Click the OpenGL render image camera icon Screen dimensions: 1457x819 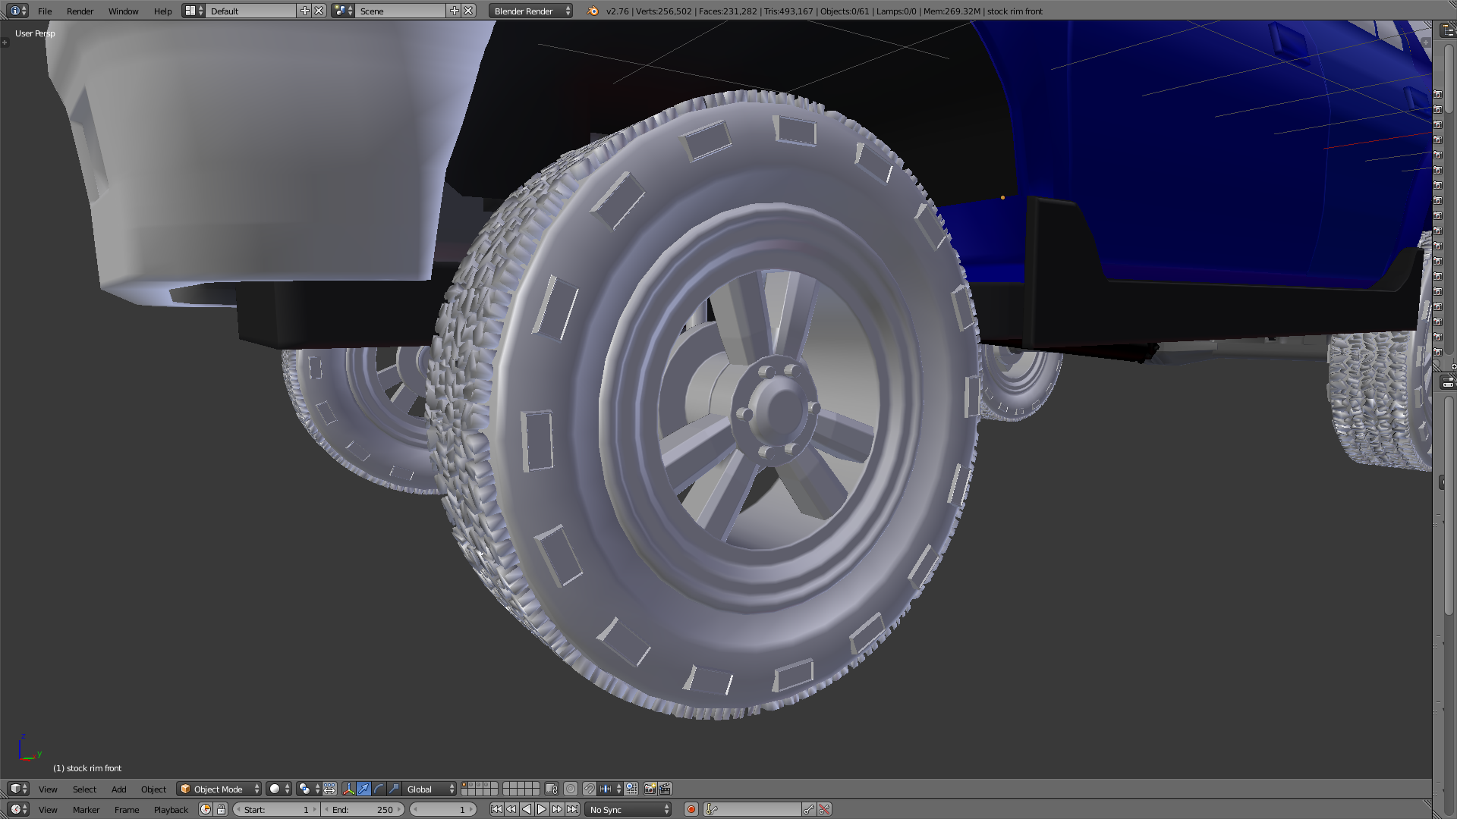click(650, 789)
